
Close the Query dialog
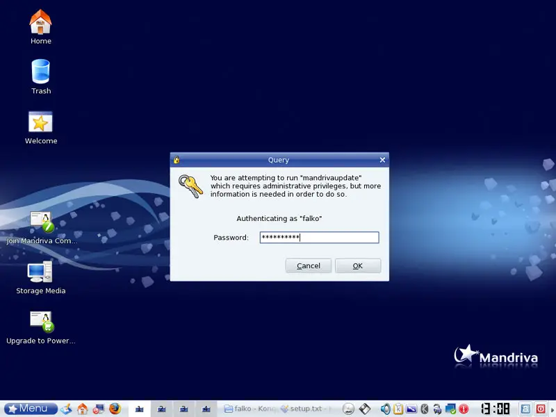[382, 160]
